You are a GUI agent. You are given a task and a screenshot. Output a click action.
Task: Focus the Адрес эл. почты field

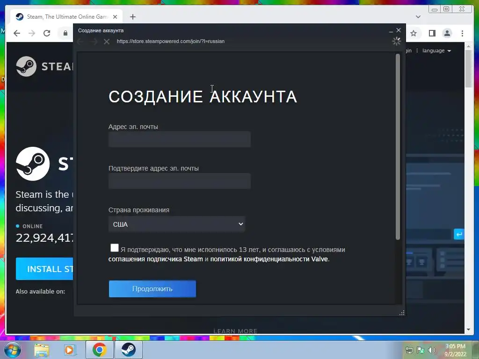tap(180, 139)
